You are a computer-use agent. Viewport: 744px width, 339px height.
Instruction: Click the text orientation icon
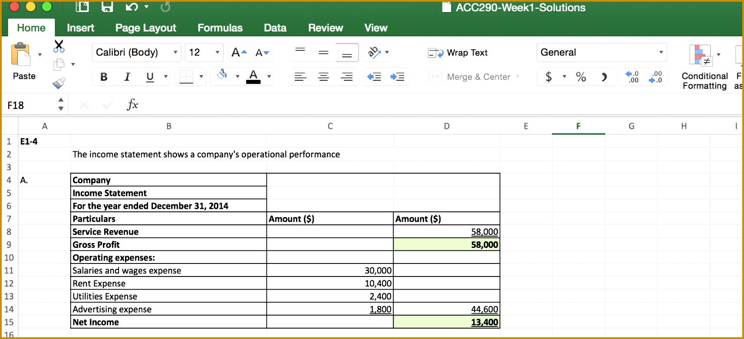[x=374, y=53]
